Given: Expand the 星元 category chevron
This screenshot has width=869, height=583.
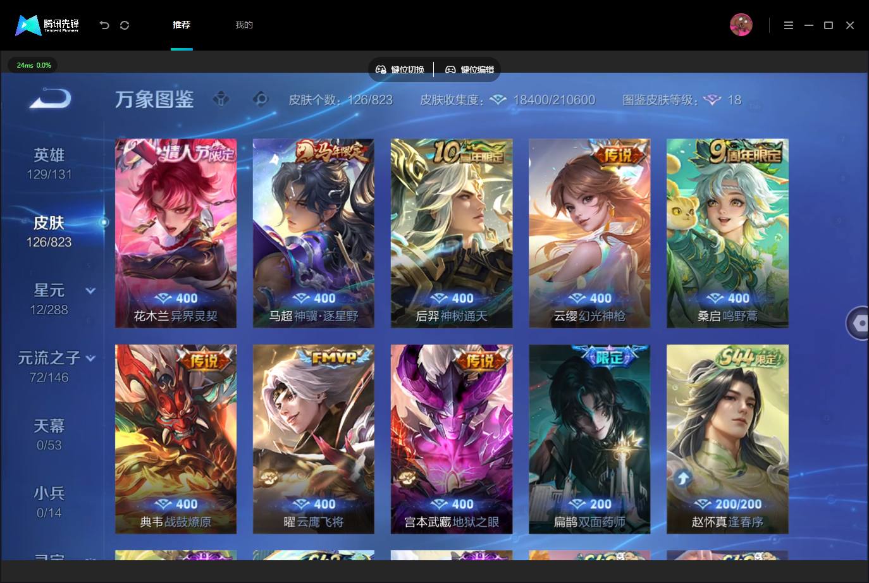Looking at the screenshot, I should pyautogui.click(x=90, y=291).
